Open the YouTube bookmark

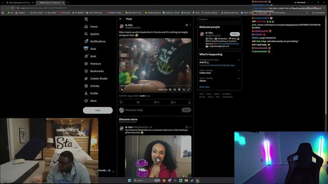click(65, 13)
